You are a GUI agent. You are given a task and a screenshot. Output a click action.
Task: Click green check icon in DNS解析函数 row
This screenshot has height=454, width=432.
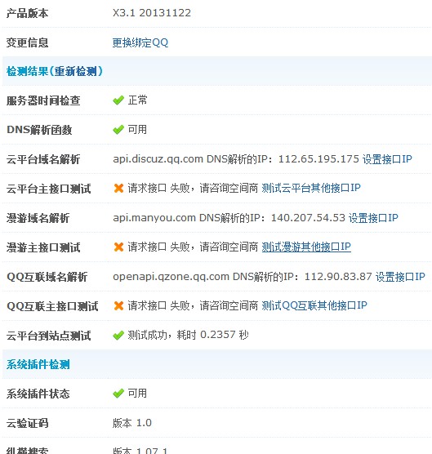coord(118,130)
